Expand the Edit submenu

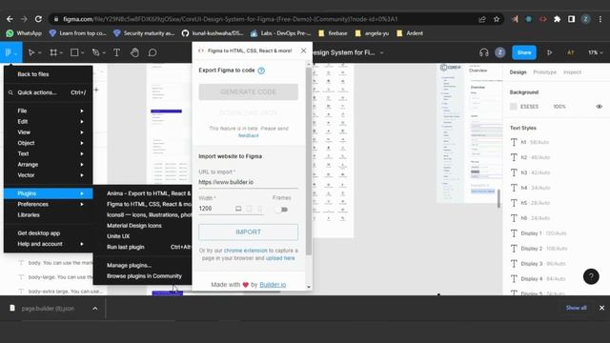click(x=49, y=121)
